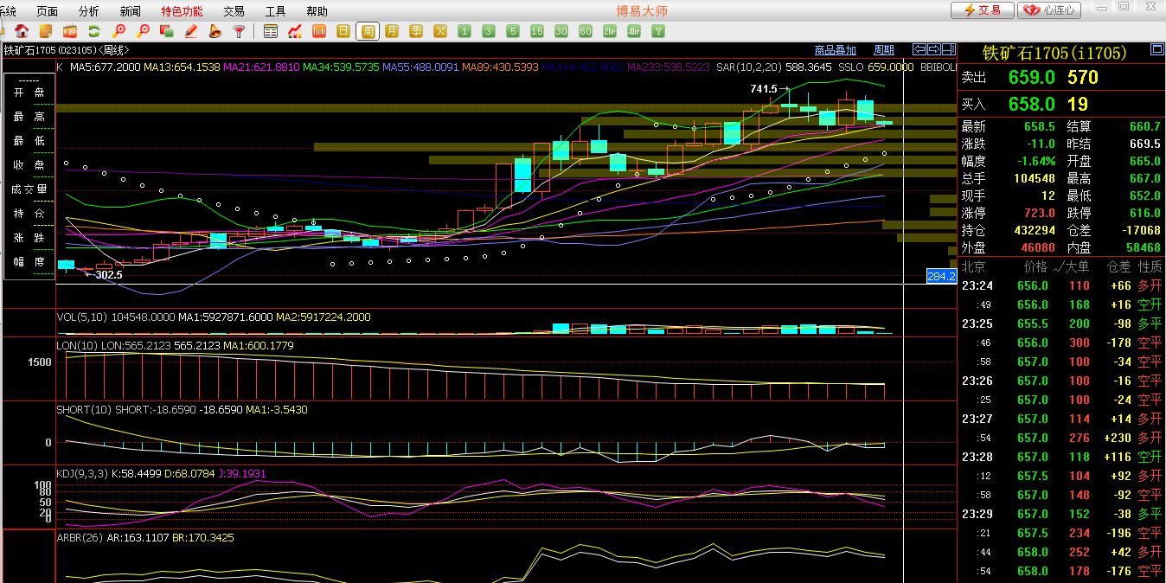Click the 北京 time column header
The width and height of the screenshot is (1166, 583).
(974, 266)
